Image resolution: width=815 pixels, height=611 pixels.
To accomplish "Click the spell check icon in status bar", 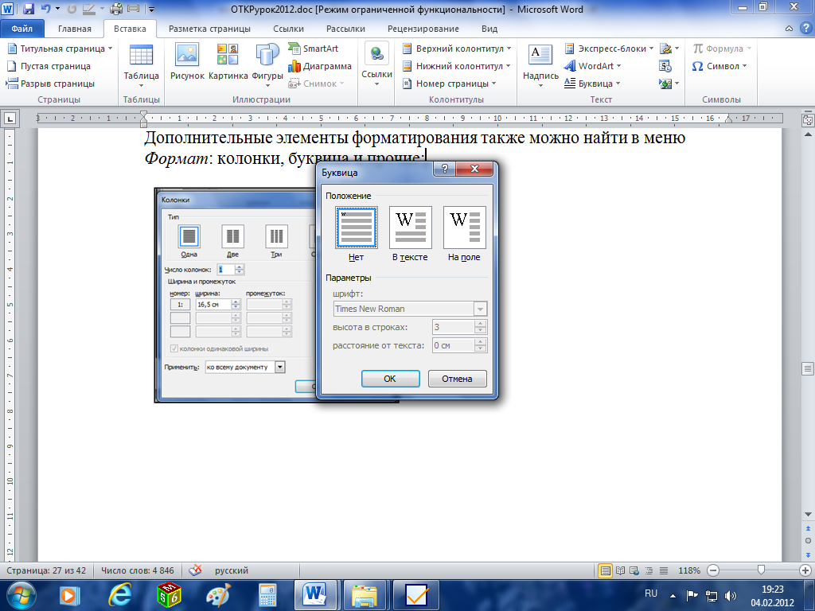I will click(x=196, y=570).
